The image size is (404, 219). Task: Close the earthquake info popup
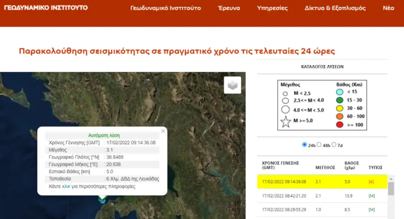[x=163, y=131]
